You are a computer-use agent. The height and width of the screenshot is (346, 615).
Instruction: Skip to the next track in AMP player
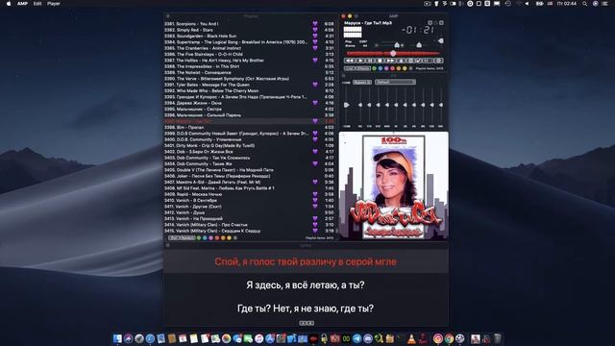(390, 61)
